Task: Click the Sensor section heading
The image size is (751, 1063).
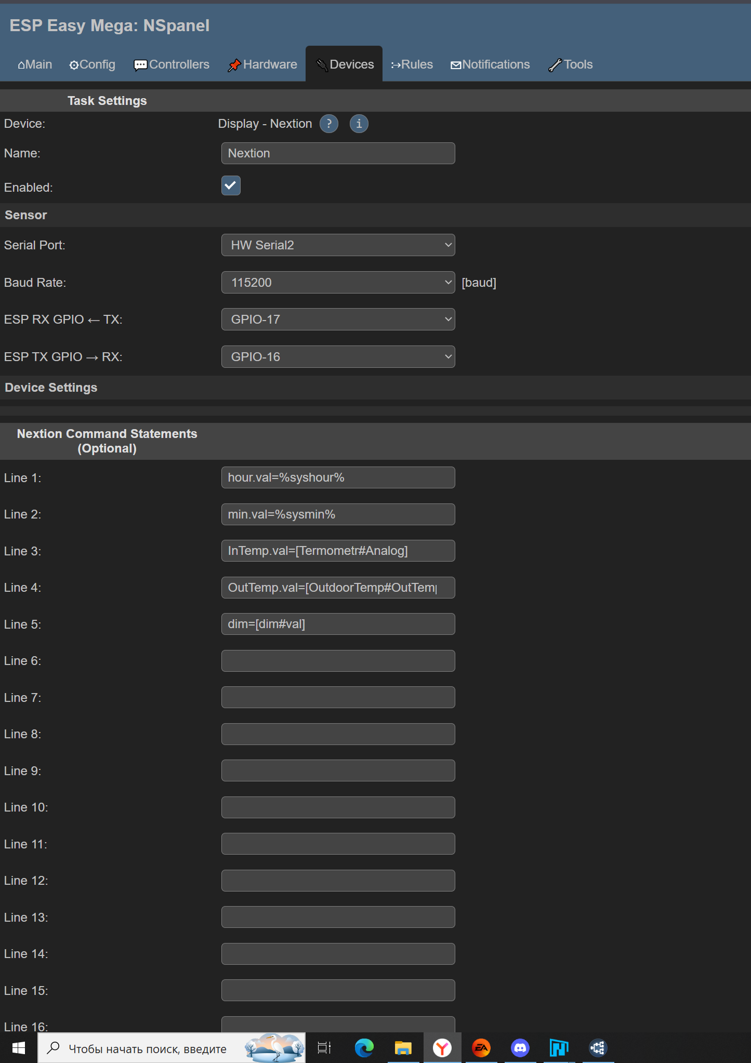Action: pos(26,215)
